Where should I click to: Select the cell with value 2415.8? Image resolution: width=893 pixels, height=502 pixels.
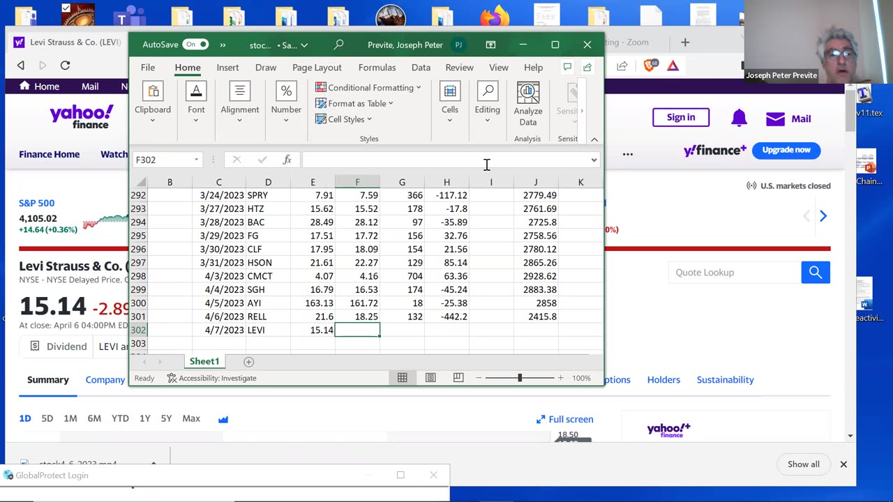[x=536, y=317]
